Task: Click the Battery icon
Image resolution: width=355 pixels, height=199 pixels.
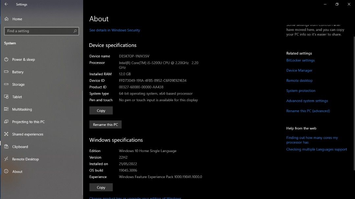Action: click(x=6, y=72)
